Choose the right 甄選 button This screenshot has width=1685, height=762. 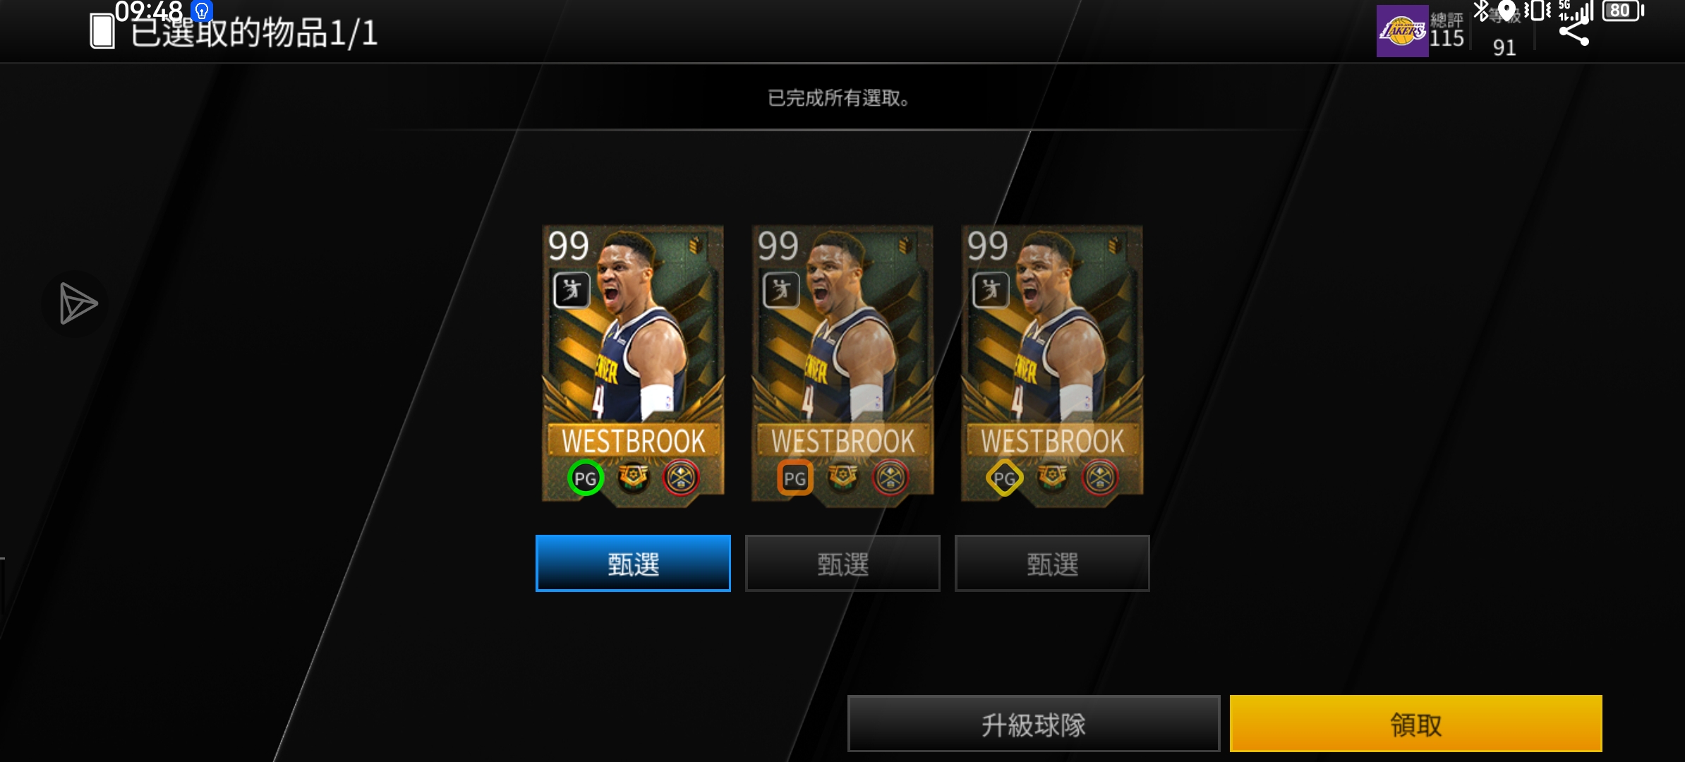point(1052,563)
